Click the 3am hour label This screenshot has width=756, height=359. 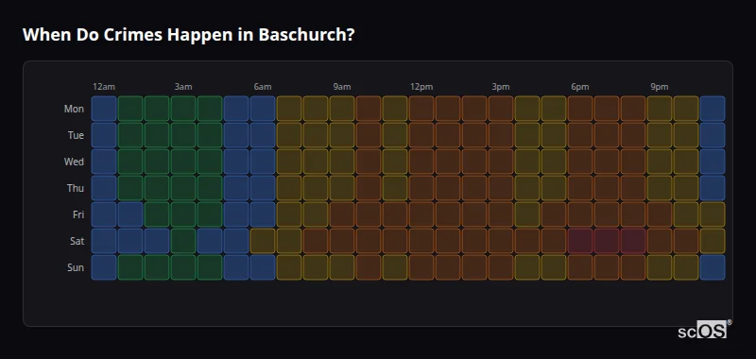point(183,87)
